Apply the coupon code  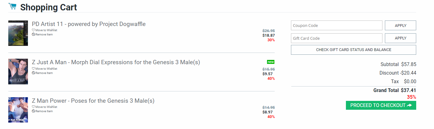point(400,25)
